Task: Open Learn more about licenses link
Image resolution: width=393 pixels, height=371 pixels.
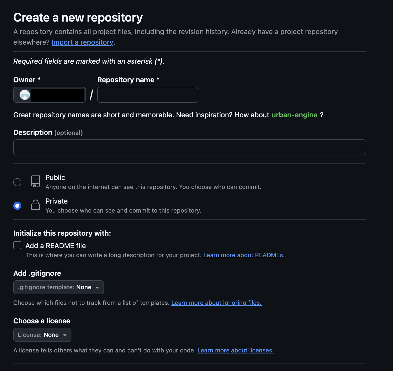Action: [x=236, y=350]
